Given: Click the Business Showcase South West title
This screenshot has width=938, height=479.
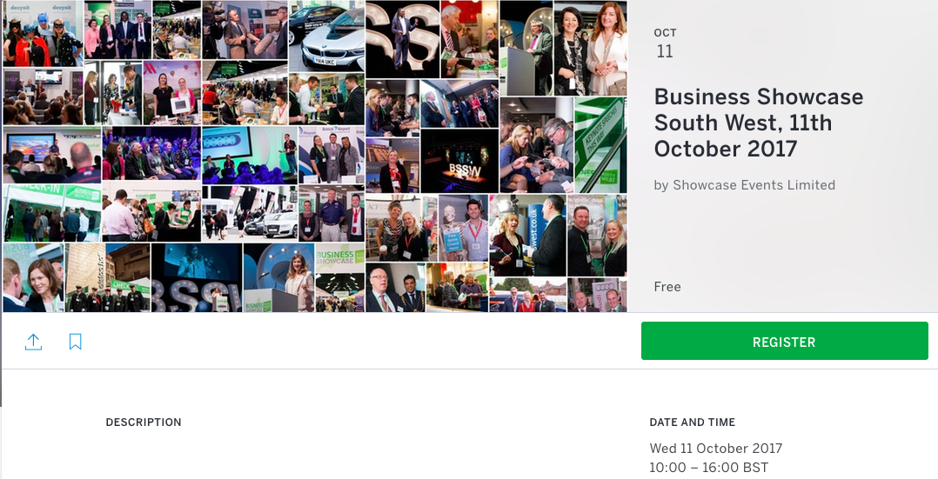Looking at the screenshot, I should (x=759, y=123).
